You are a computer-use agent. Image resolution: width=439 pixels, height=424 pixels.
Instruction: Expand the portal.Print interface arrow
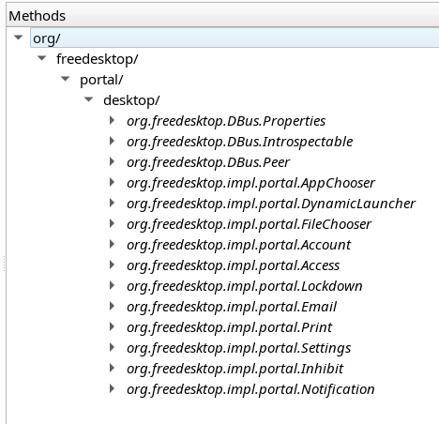112,327
